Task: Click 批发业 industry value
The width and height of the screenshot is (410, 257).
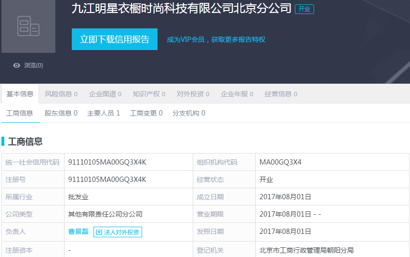Action: pos(78,197)
